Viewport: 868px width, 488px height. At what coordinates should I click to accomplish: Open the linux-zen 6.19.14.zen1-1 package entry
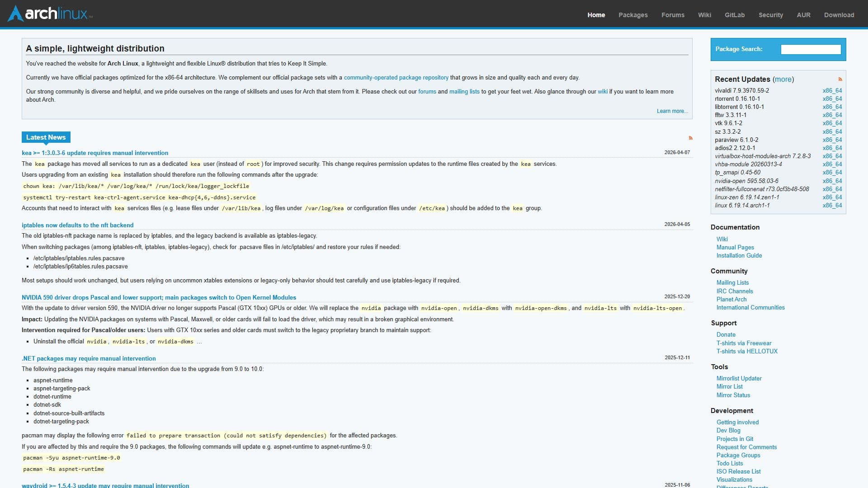click(747, 197)
